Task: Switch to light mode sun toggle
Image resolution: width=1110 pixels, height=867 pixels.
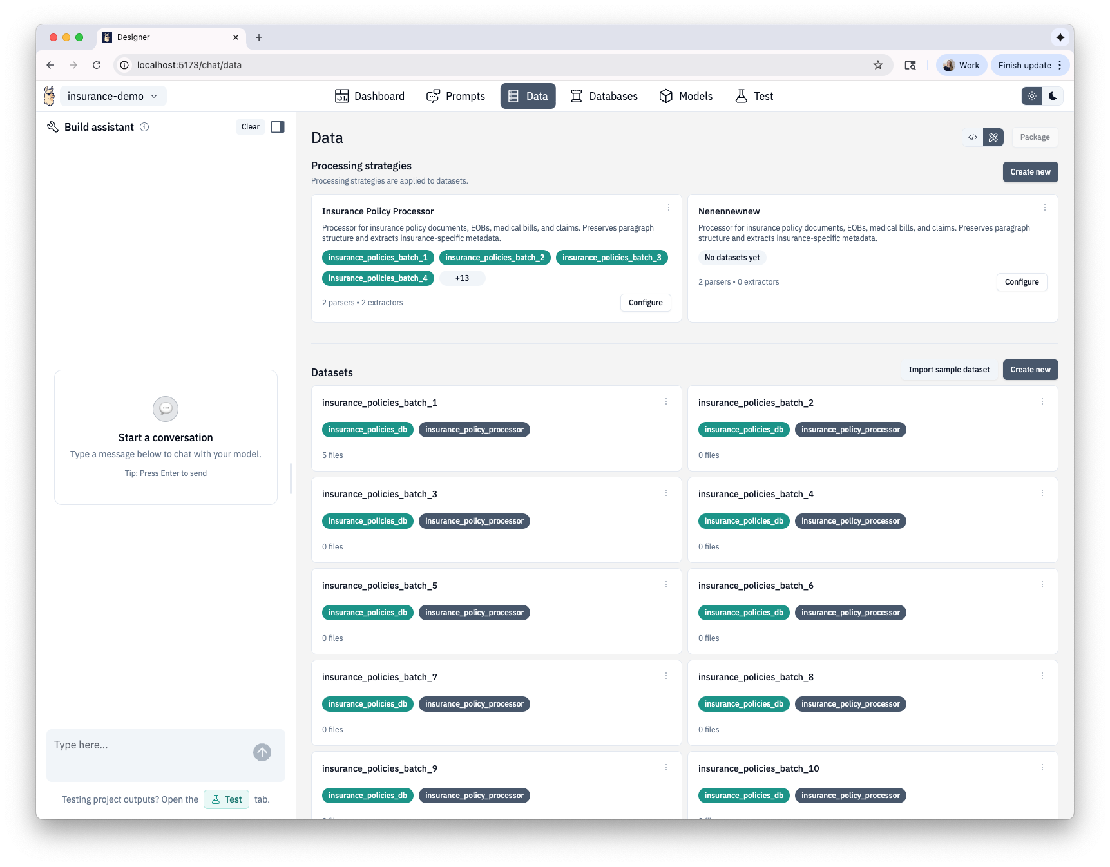Action: coord(1032,96)
